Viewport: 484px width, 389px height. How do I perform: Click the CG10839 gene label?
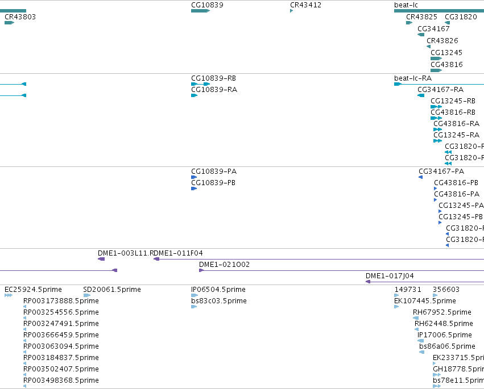pos(207,5)
